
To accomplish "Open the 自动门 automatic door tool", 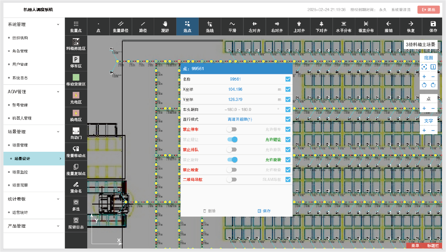I will coord(76,134).
